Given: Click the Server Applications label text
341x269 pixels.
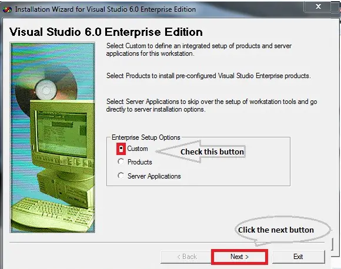Looking at the screenshot, I should tap(154, 176).
